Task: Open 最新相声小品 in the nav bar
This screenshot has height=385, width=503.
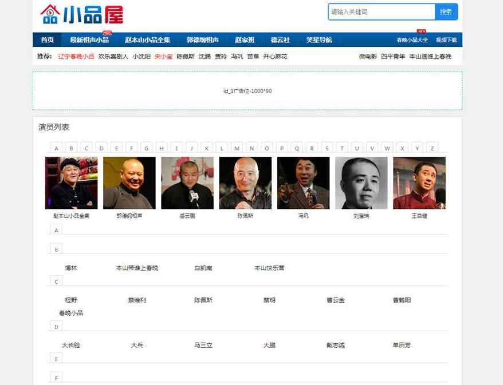Action: (x=89, y=40)
